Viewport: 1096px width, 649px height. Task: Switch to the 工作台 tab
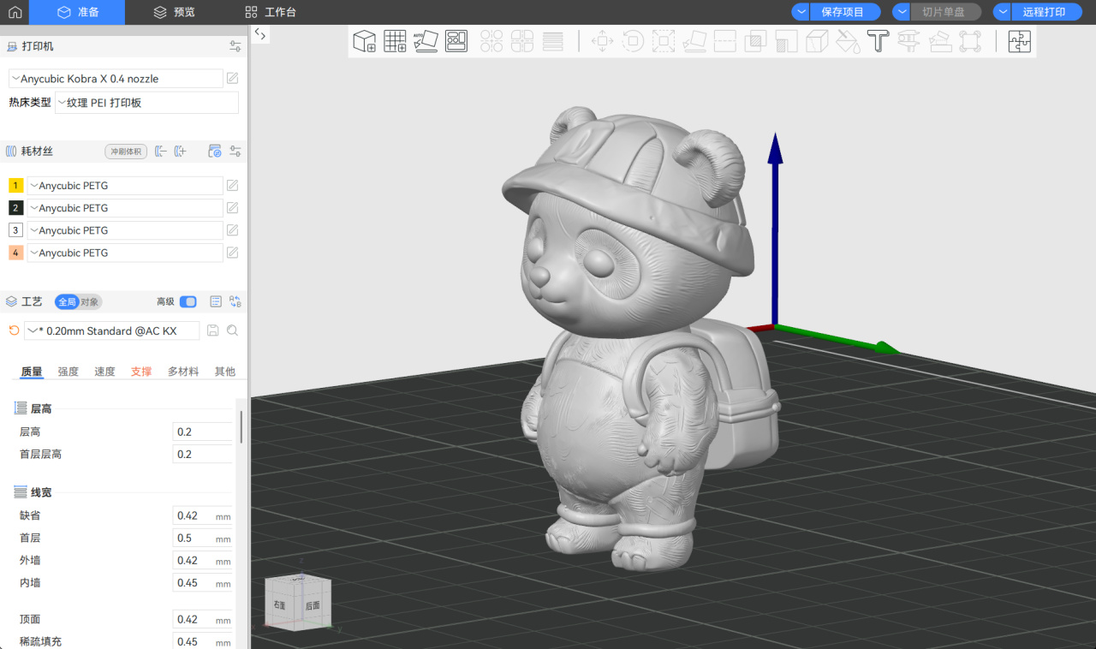pyautogui.click(x=270, y=12)
